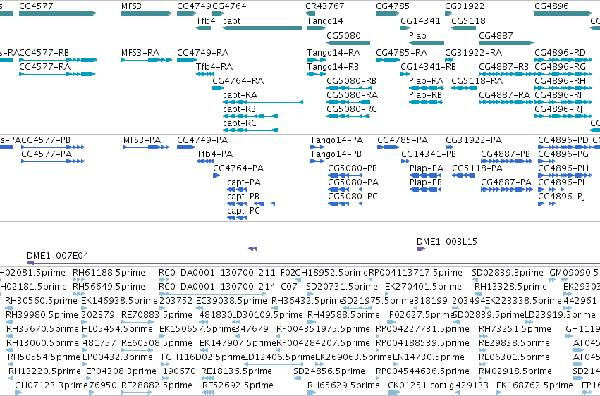Click EST RE70883.5prime

click(137, 322)
